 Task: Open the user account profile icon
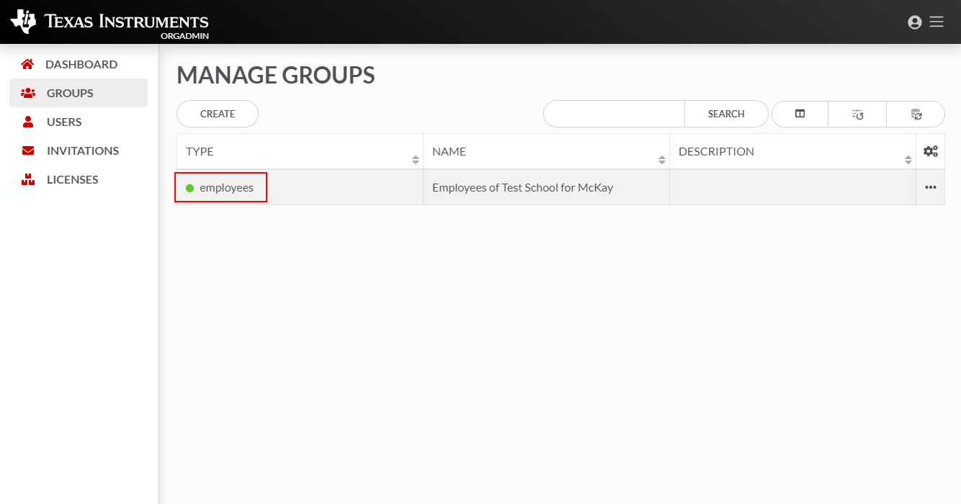(915, 22)
